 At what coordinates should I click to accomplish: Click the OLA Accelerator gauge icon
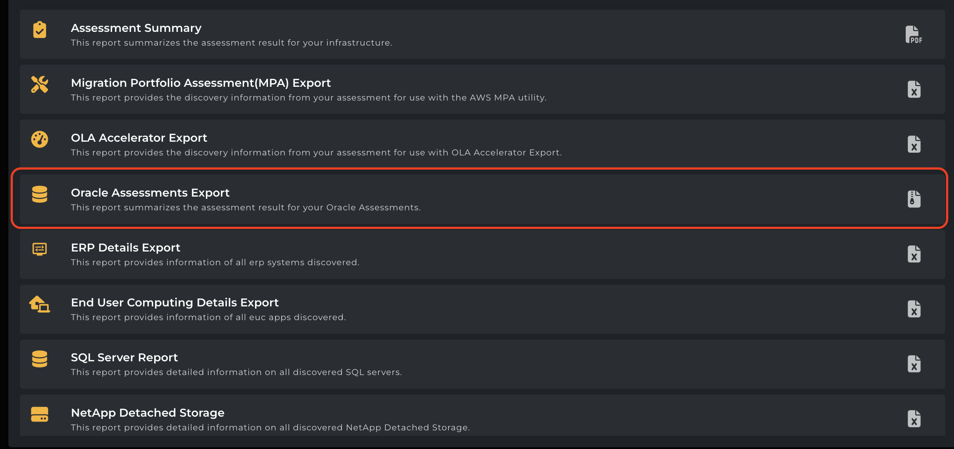tap(40, 139)
